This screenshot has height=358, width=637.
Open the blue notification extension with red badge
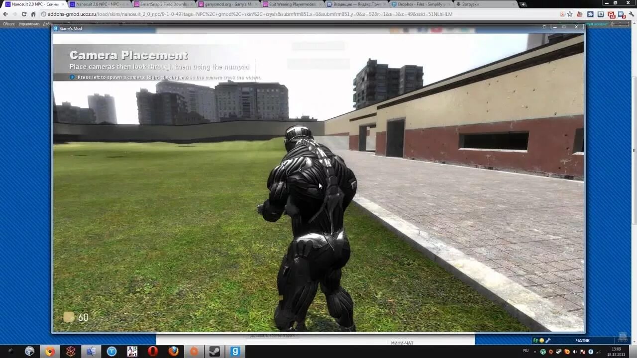pos(622,14)
